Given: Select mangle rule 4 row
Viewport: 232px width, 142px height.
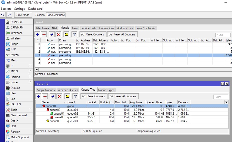Looking at the screenshot, I should [x=133, y=59].
